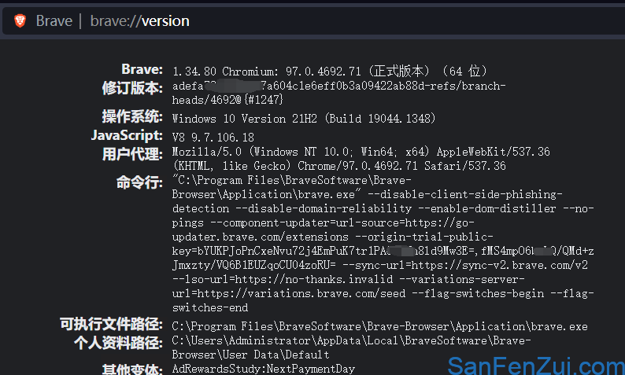This screenshot has height=375, width=625.
Task: Click the 用户代理 label
Action: pos(132,153)
